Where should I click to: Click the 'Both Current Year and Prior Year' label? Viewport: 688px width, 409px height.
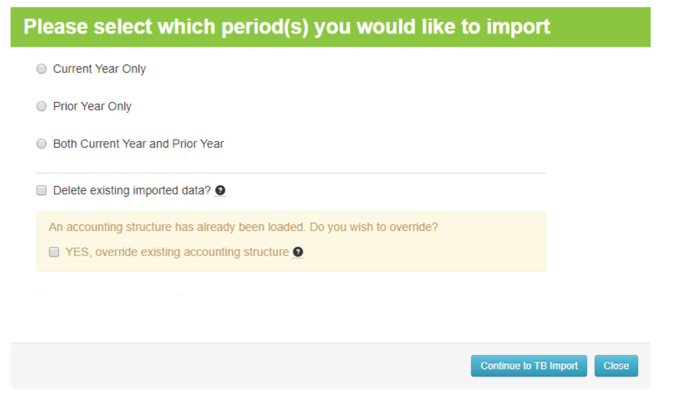pyautogui.click(x=139, y=144)
